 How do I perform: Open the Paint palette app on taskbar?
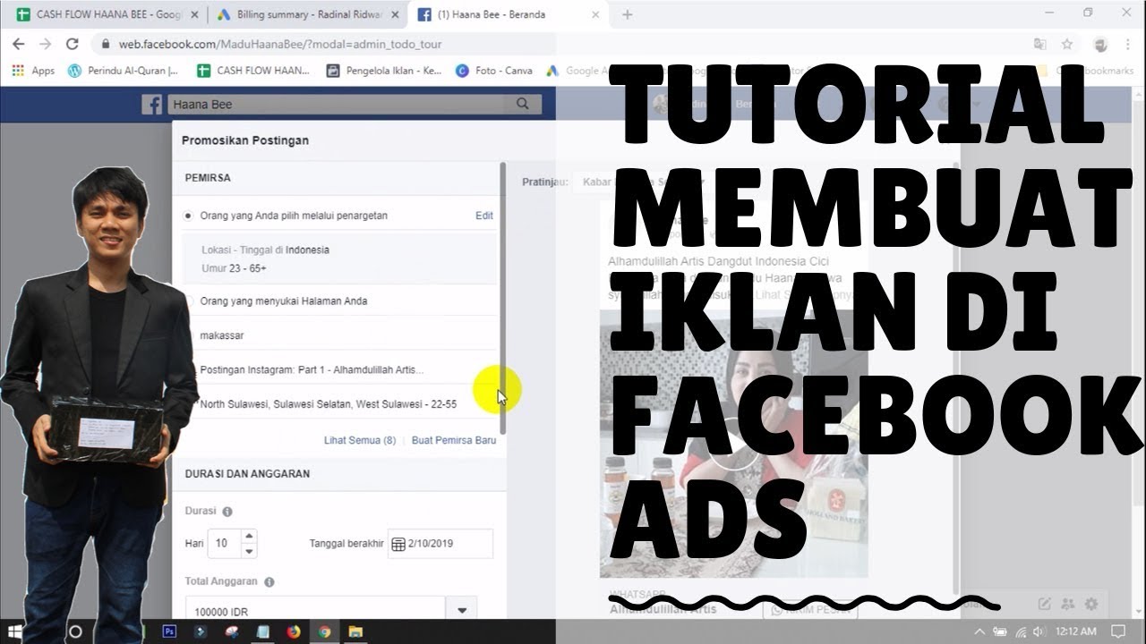[x=231, y=631]
